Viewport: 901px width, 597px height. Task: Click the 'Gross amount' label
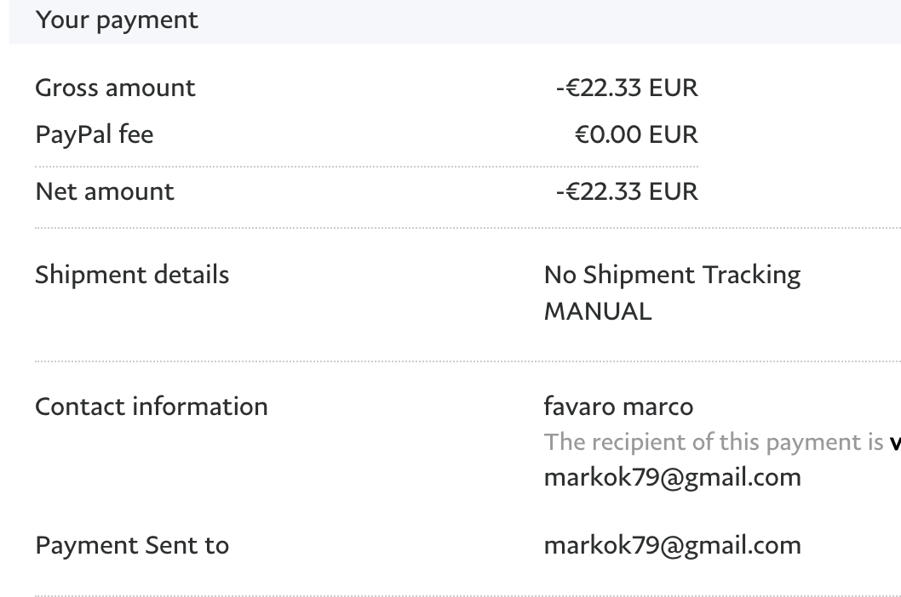[115, 88]
